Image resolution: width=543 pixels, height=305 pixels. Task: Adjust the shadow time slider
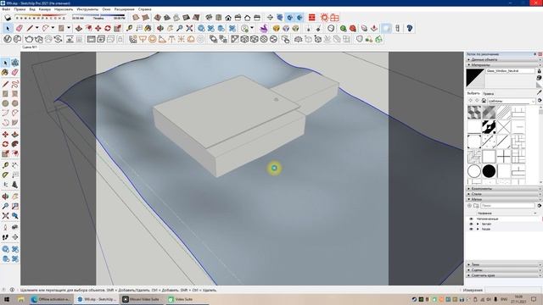[98, 16]
